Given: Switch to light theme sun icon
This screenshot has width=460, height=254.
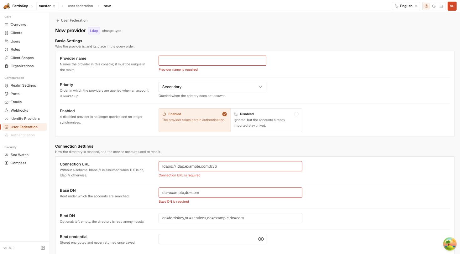Looking at the screenshot, I should (426, 6).
